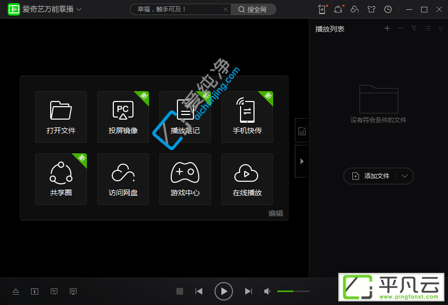Click the PC mirror icon in the bottom bar
The height and width of the screenshot is (305, 448).
[73, 292]
